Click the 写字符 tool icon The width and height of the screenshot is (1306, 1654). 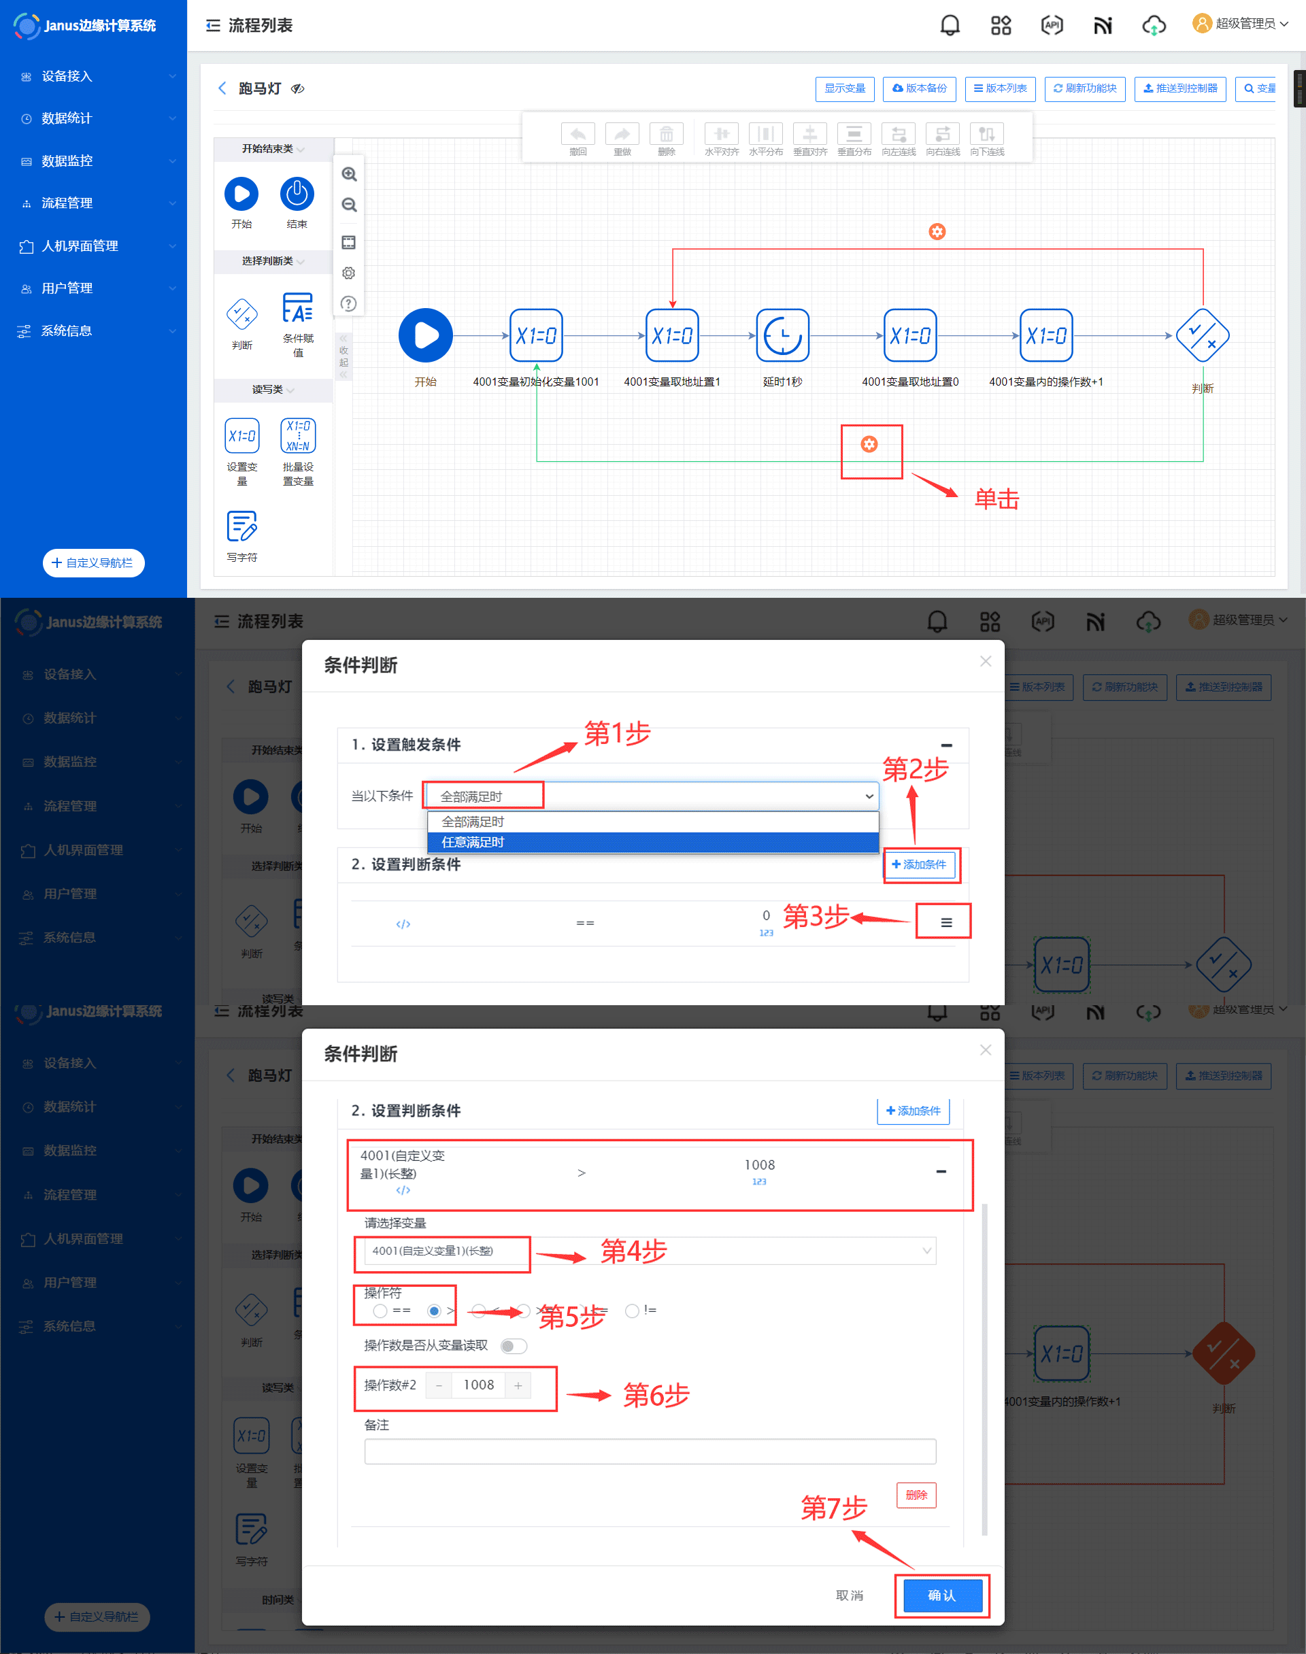click(241, 526)
